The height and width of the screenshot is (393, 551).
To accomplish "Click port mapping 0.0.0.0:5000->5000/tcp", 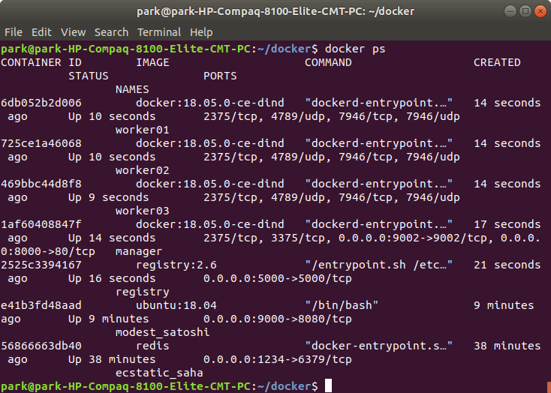I will pos(278,278).
